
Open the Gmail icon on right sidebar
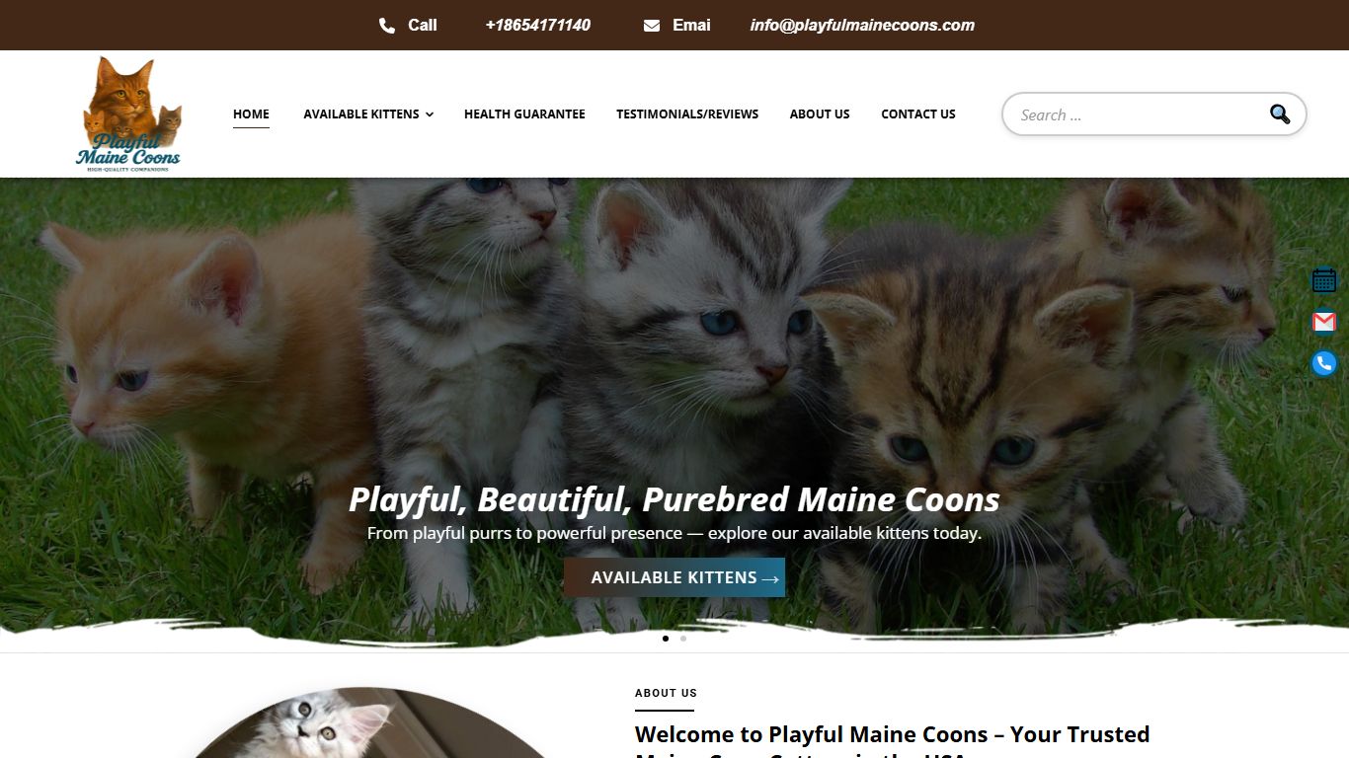pyautogui.click(x=1324, y=322)
